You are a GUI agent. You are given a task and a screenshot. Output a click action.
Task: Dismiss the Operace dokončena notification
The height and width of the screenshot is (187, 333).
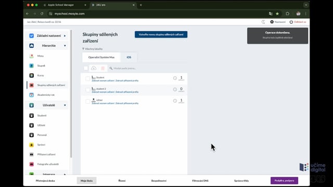coord(277,36)
